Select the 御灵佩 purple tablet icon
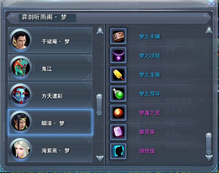 point(118,132)
